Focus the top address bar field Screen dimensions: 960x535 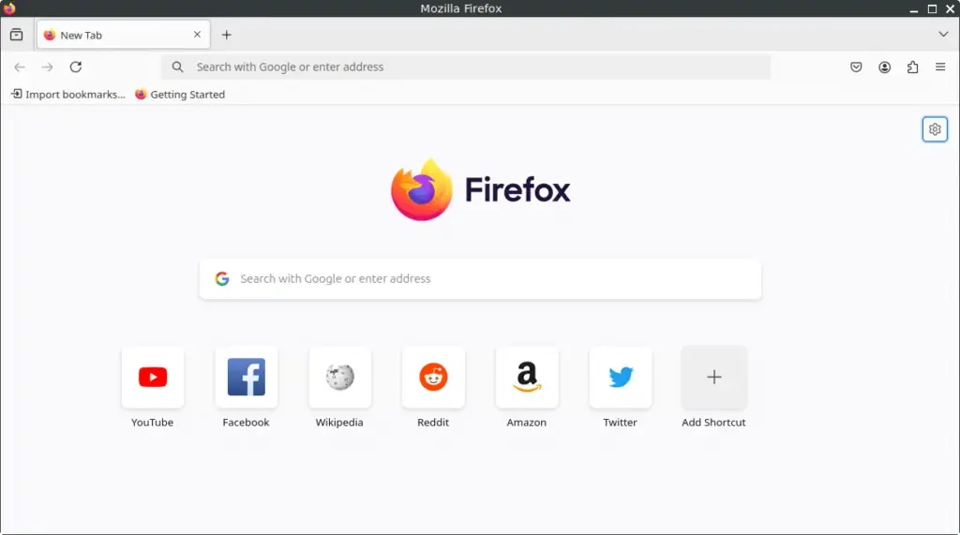[x=466, y=67]
